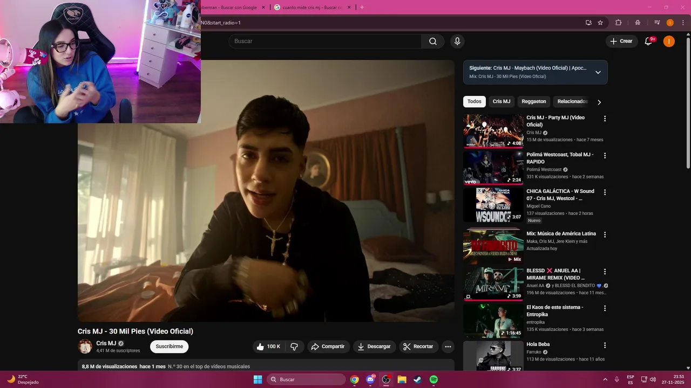
Task: Show more filter chips with the right arrow
Action: (x=599, y=102)
